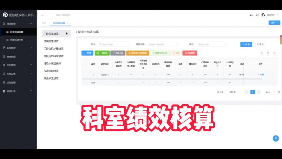This screenshot has height=159, width=282.
Task: Open the 科室名称 dropdown
Action: pyautogui.click(x=163, y=44)
